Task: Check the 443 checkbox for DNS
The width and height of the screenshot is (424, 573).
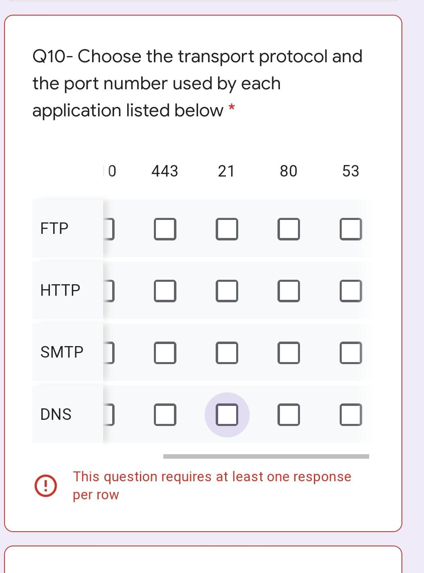Action: point(165,414)
